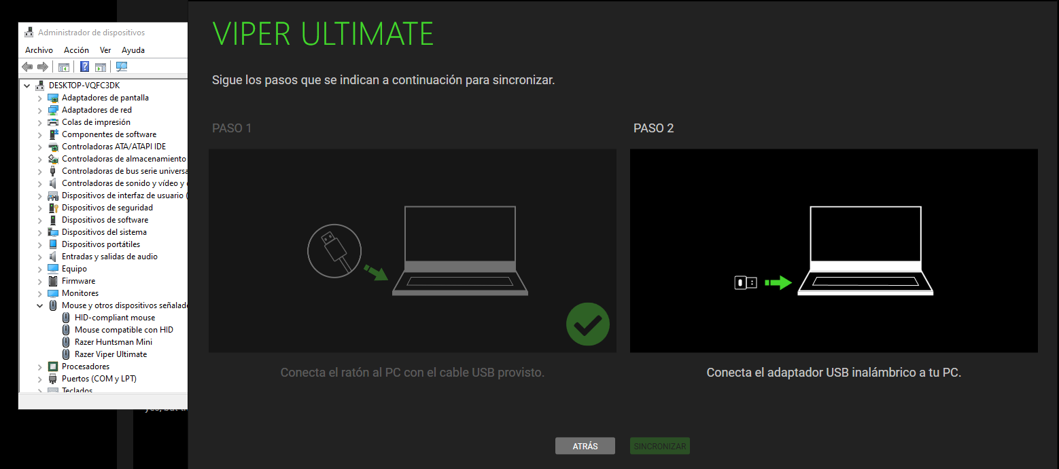This screenshot has height=469, width=1059.
Task: Click the Back arrow in Device Manager toolbar
Action: [27, 67]
